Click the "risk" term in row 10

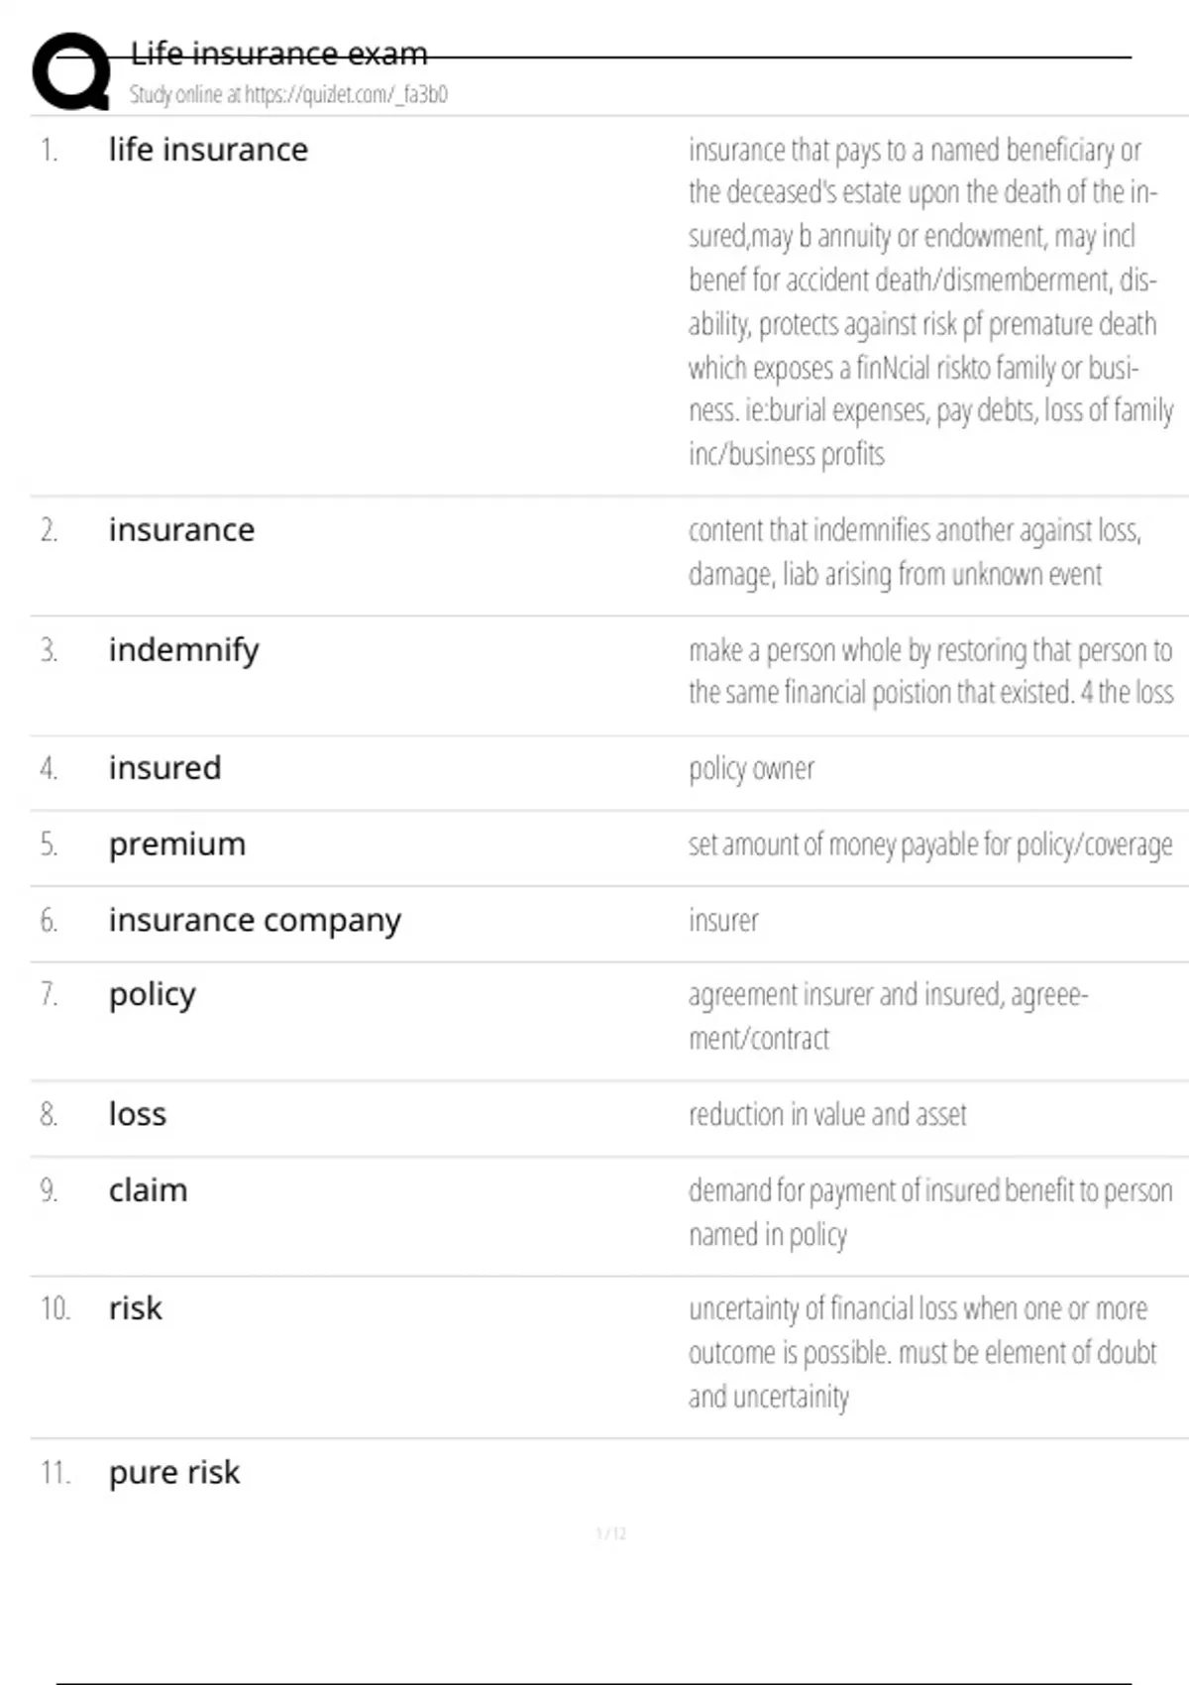tap(135, 1308)
